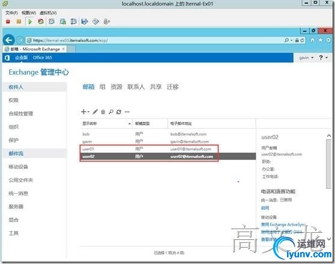Click the VM reset icon
The height and width of the screenshot is (264, 335).
point(41,22)
